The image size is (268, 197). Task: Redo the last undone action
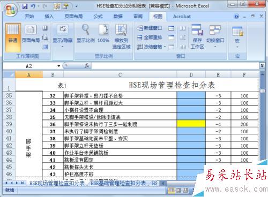(x=45, y=6)
